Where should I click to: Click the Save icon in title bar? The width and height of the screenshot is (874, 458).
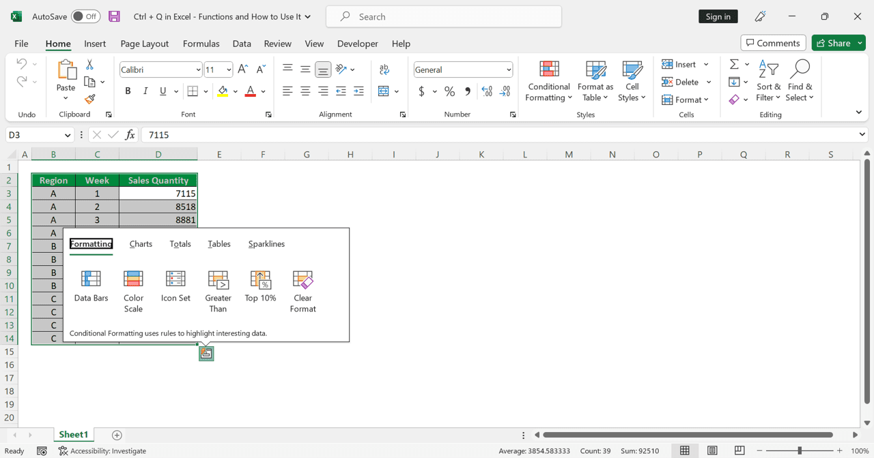[x=114, y=16]
